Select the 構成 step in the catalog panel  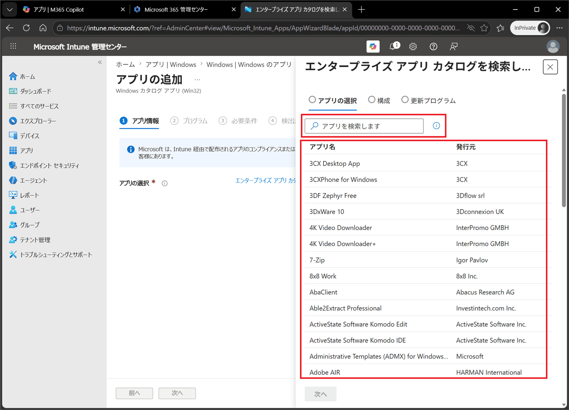(x=379, y=100)
